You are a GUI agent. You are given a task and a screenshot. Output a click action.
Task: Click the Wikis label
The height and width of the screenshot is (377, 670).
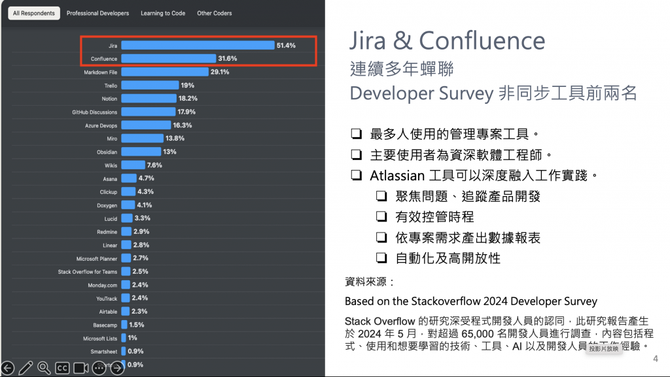(x=111, y=165)
